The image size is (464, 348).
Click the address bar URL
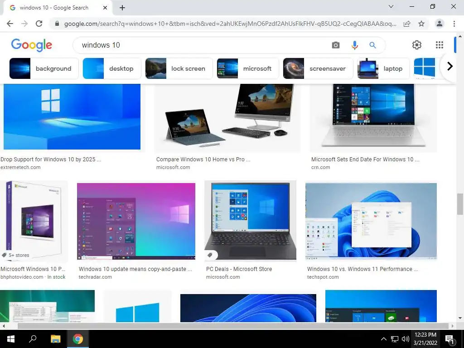point(230,24)
